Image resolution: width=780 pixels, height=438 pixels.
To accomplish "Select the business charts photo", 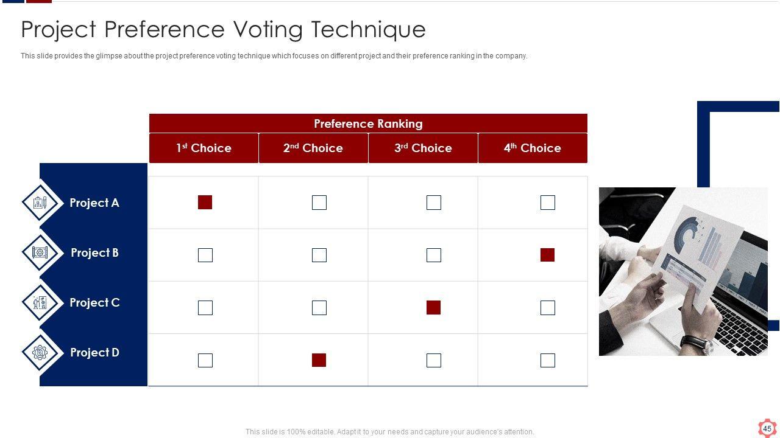I will point(683,271).
